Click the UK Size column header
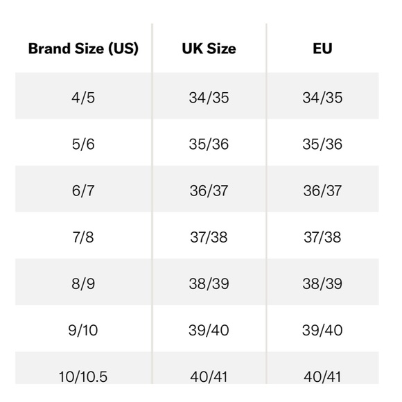Screen dimensions: 402x402 (209, 49)
